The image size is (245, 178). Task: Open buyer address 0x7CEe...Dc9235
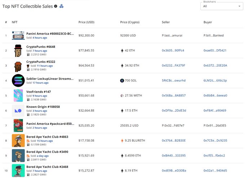click(215, 141)
